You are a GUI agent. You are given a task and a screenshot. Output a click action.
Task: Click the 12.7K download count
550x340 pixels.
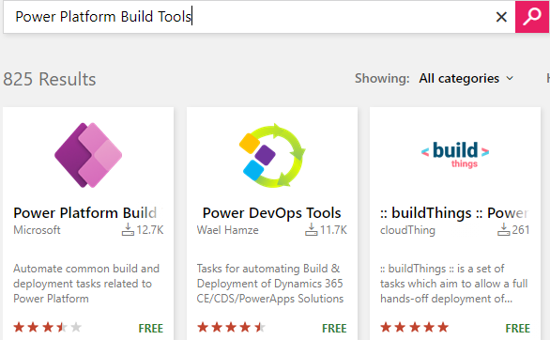pos(150,230)
